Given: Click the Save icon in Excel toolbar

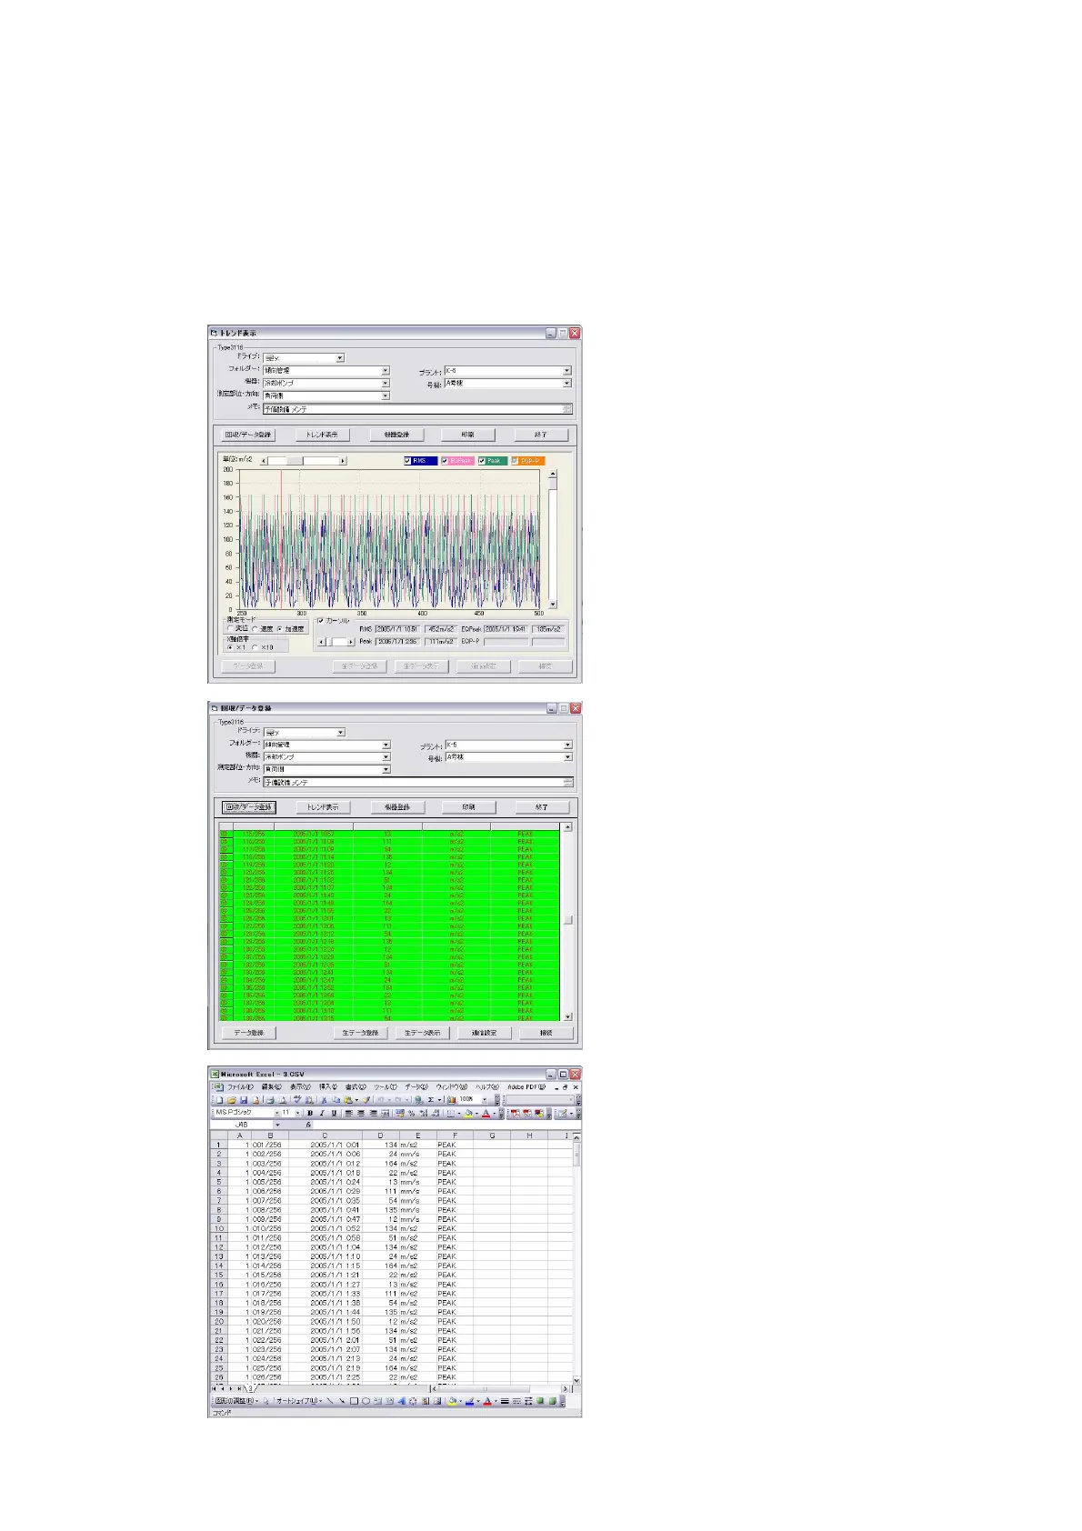Looking at the screenshot, I should (x=243, y=1100).
